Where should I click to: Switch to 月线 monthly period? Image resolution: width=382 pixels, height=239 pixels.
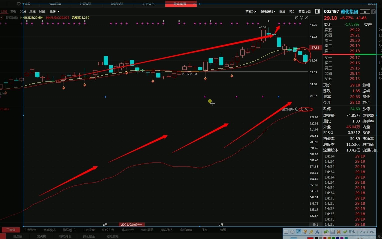pos(42,11)
